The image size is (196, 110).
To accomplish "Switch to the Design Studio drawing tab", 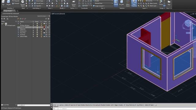I will [9, 11].
